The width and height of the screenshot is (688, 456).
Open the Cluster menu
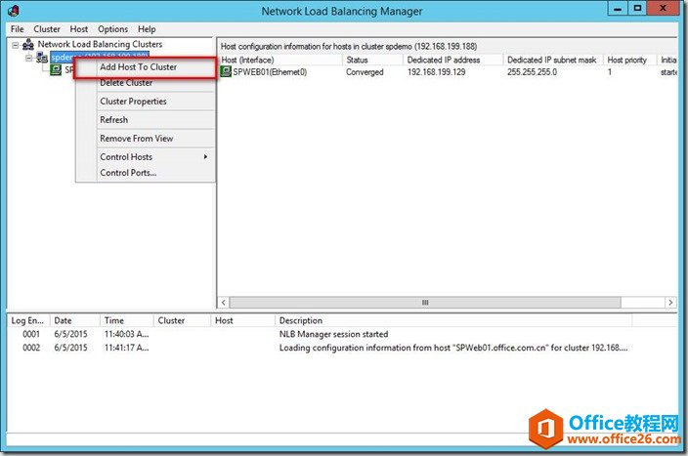pyautogui.click(x=47, y=29)
